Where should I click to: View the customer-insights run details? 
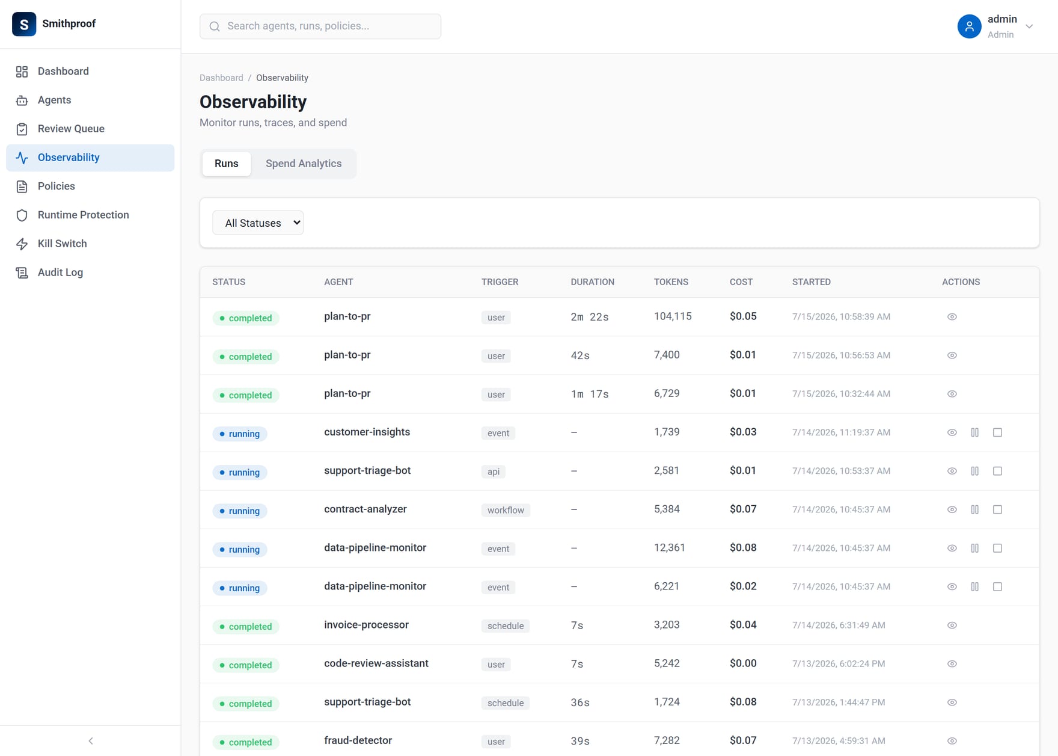[x=952, y=432]
